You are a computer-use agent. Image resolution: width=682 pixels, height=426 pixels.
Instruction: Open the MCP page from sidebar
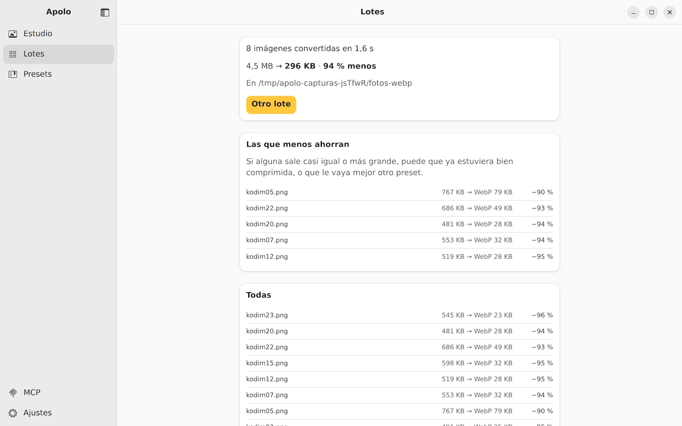(59, 392)
